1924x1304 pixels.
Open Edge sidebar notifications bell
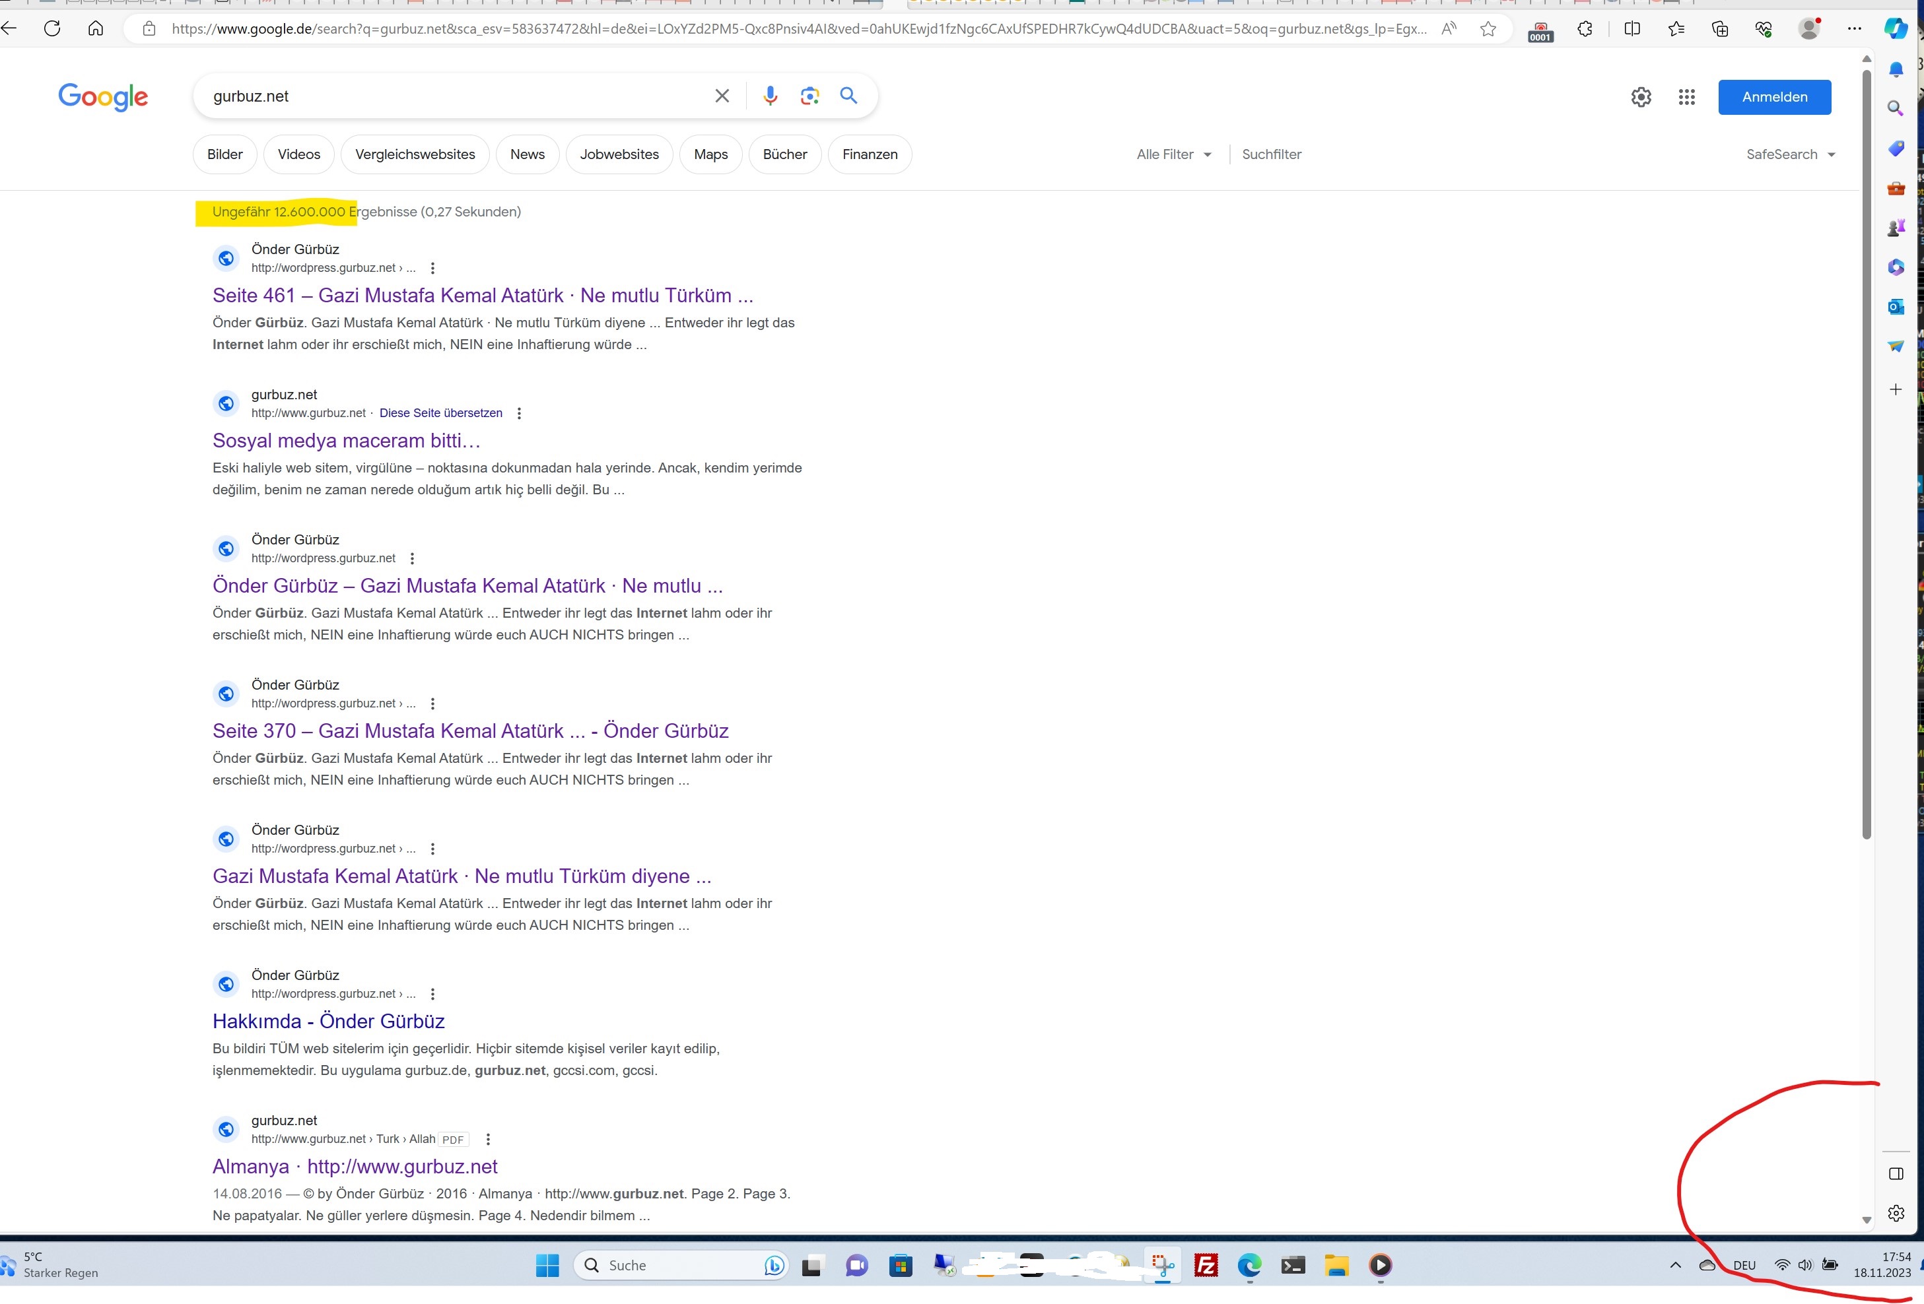[x=1896, y=69]
